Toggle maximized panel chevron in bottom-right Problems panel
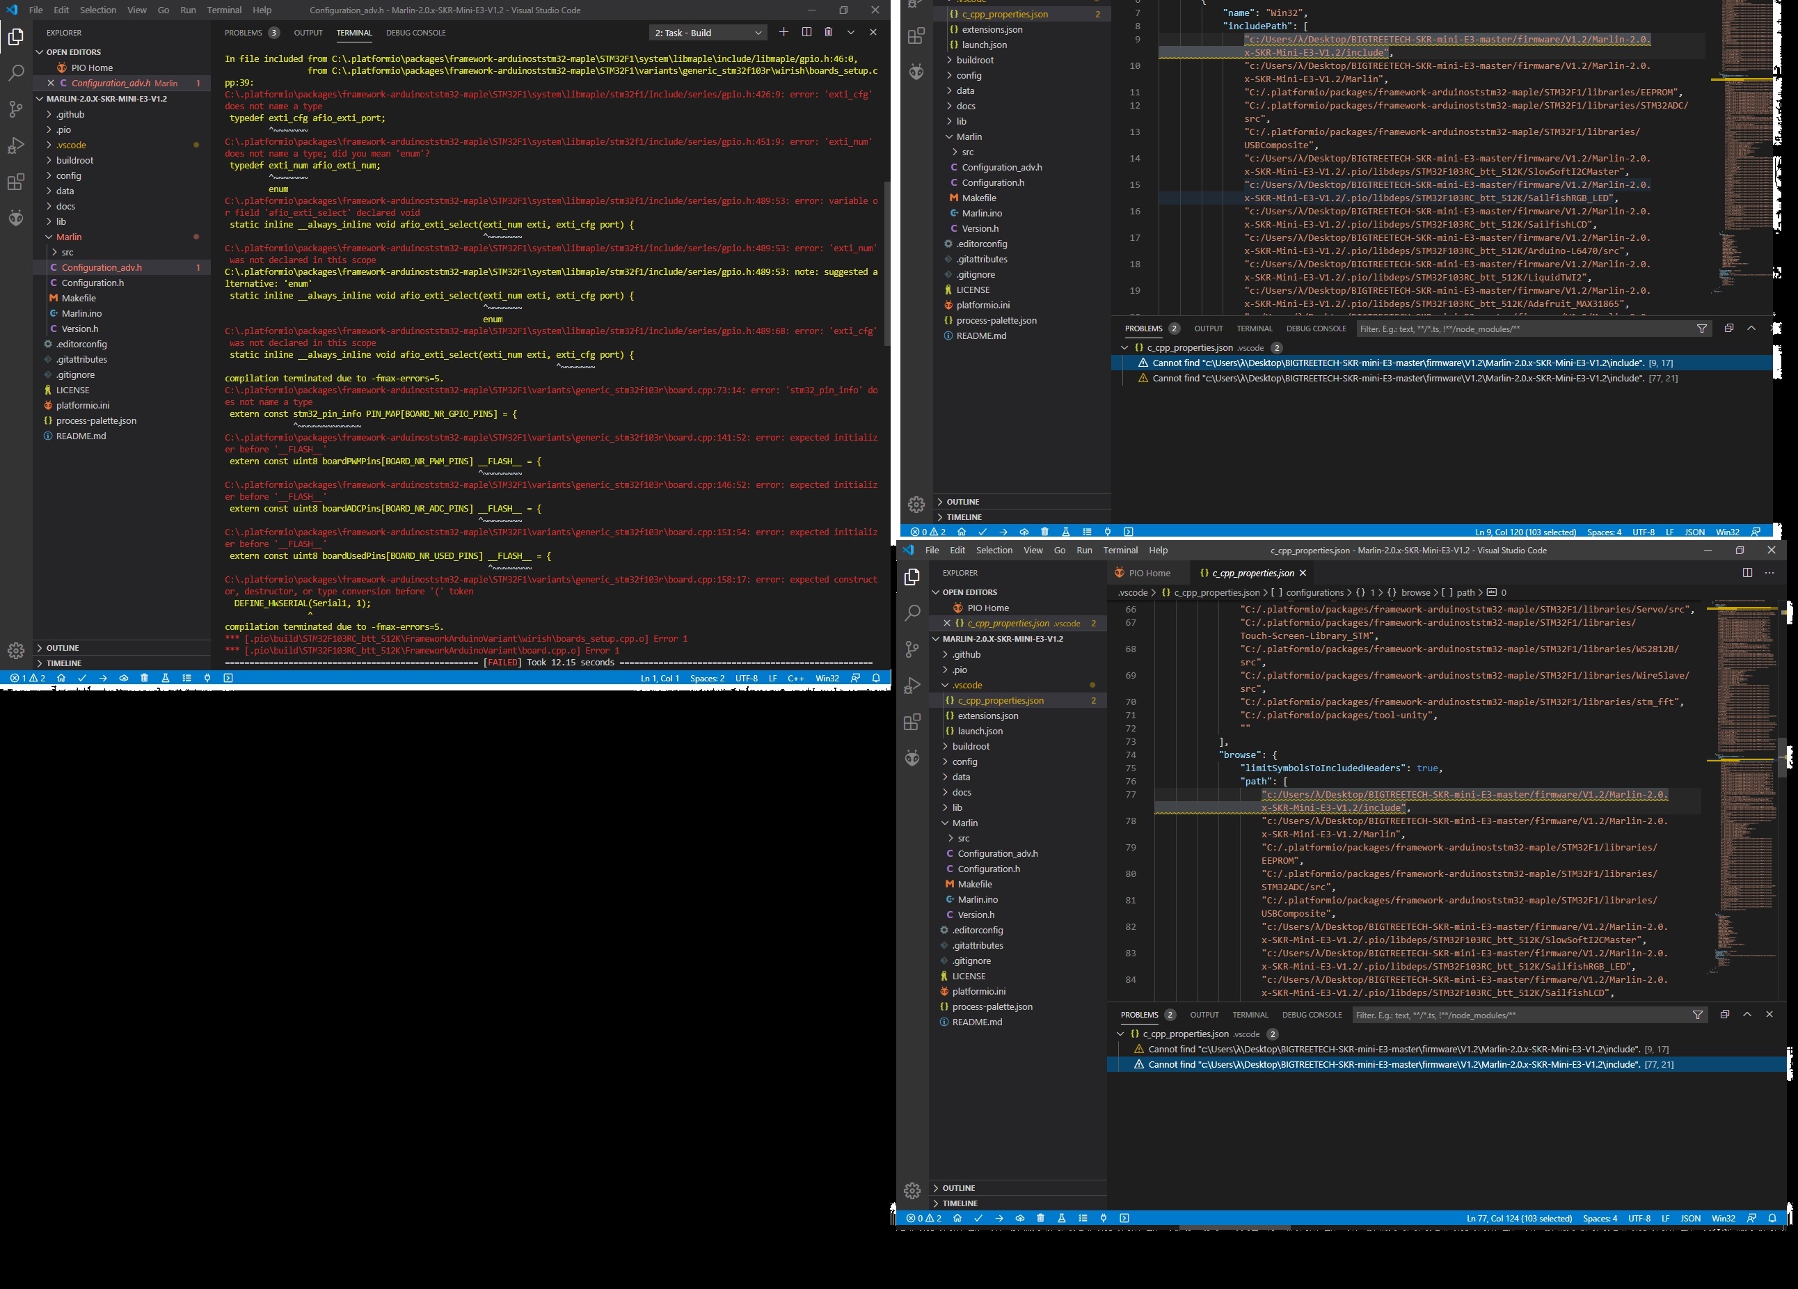 pos(1747,1014)
